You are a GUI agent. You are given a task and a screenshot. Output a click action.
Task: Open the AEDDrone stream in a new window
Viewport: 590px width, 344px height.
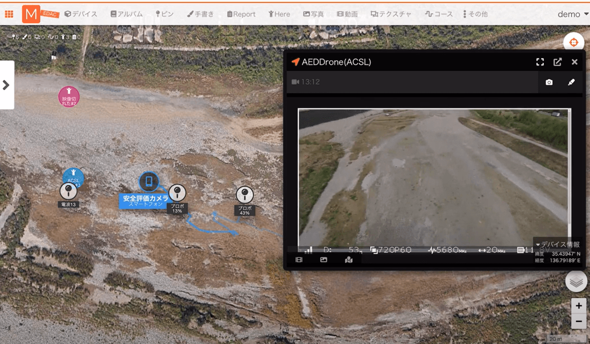[557, 61]
